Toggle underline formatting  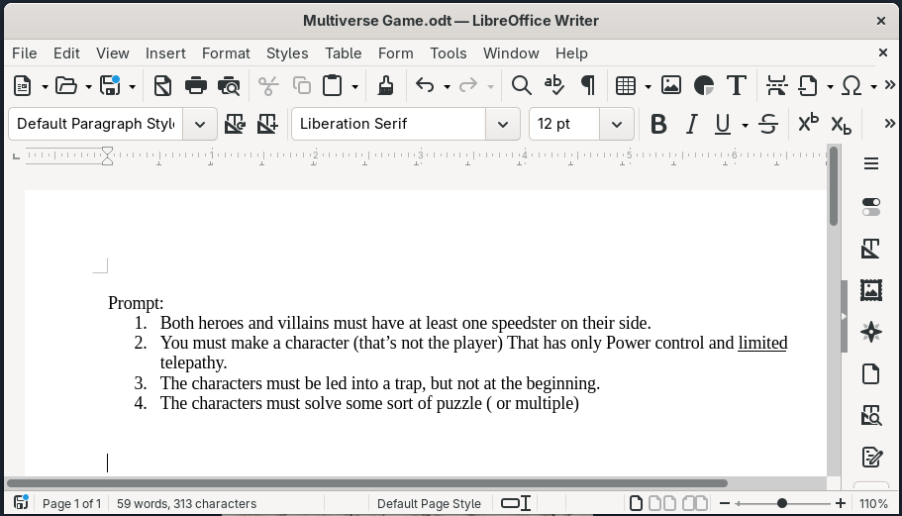(x=723, y=124)
